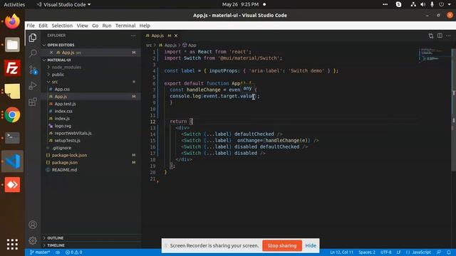Open the Run menu
Screen dimensions: 456x256
(x=107, y=26)
